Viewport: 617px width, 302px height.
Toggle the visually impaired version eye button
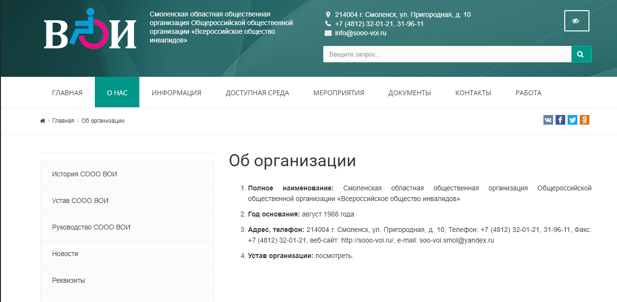click(x=576, y=21)
